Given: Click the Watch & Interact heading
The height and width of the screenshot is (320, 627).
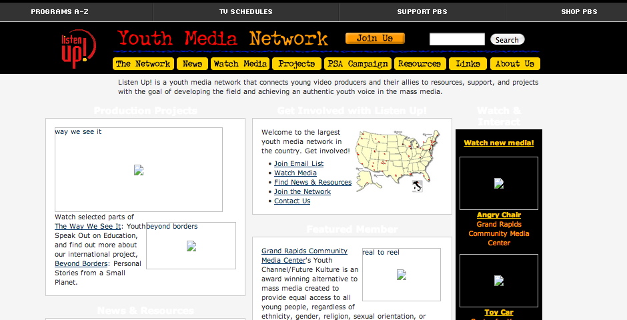Looking at the screenshot, I should pos(499,116).
